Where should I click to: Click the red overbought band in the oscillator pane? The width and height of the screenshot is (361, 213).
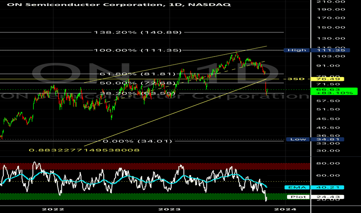click(155, 166)
